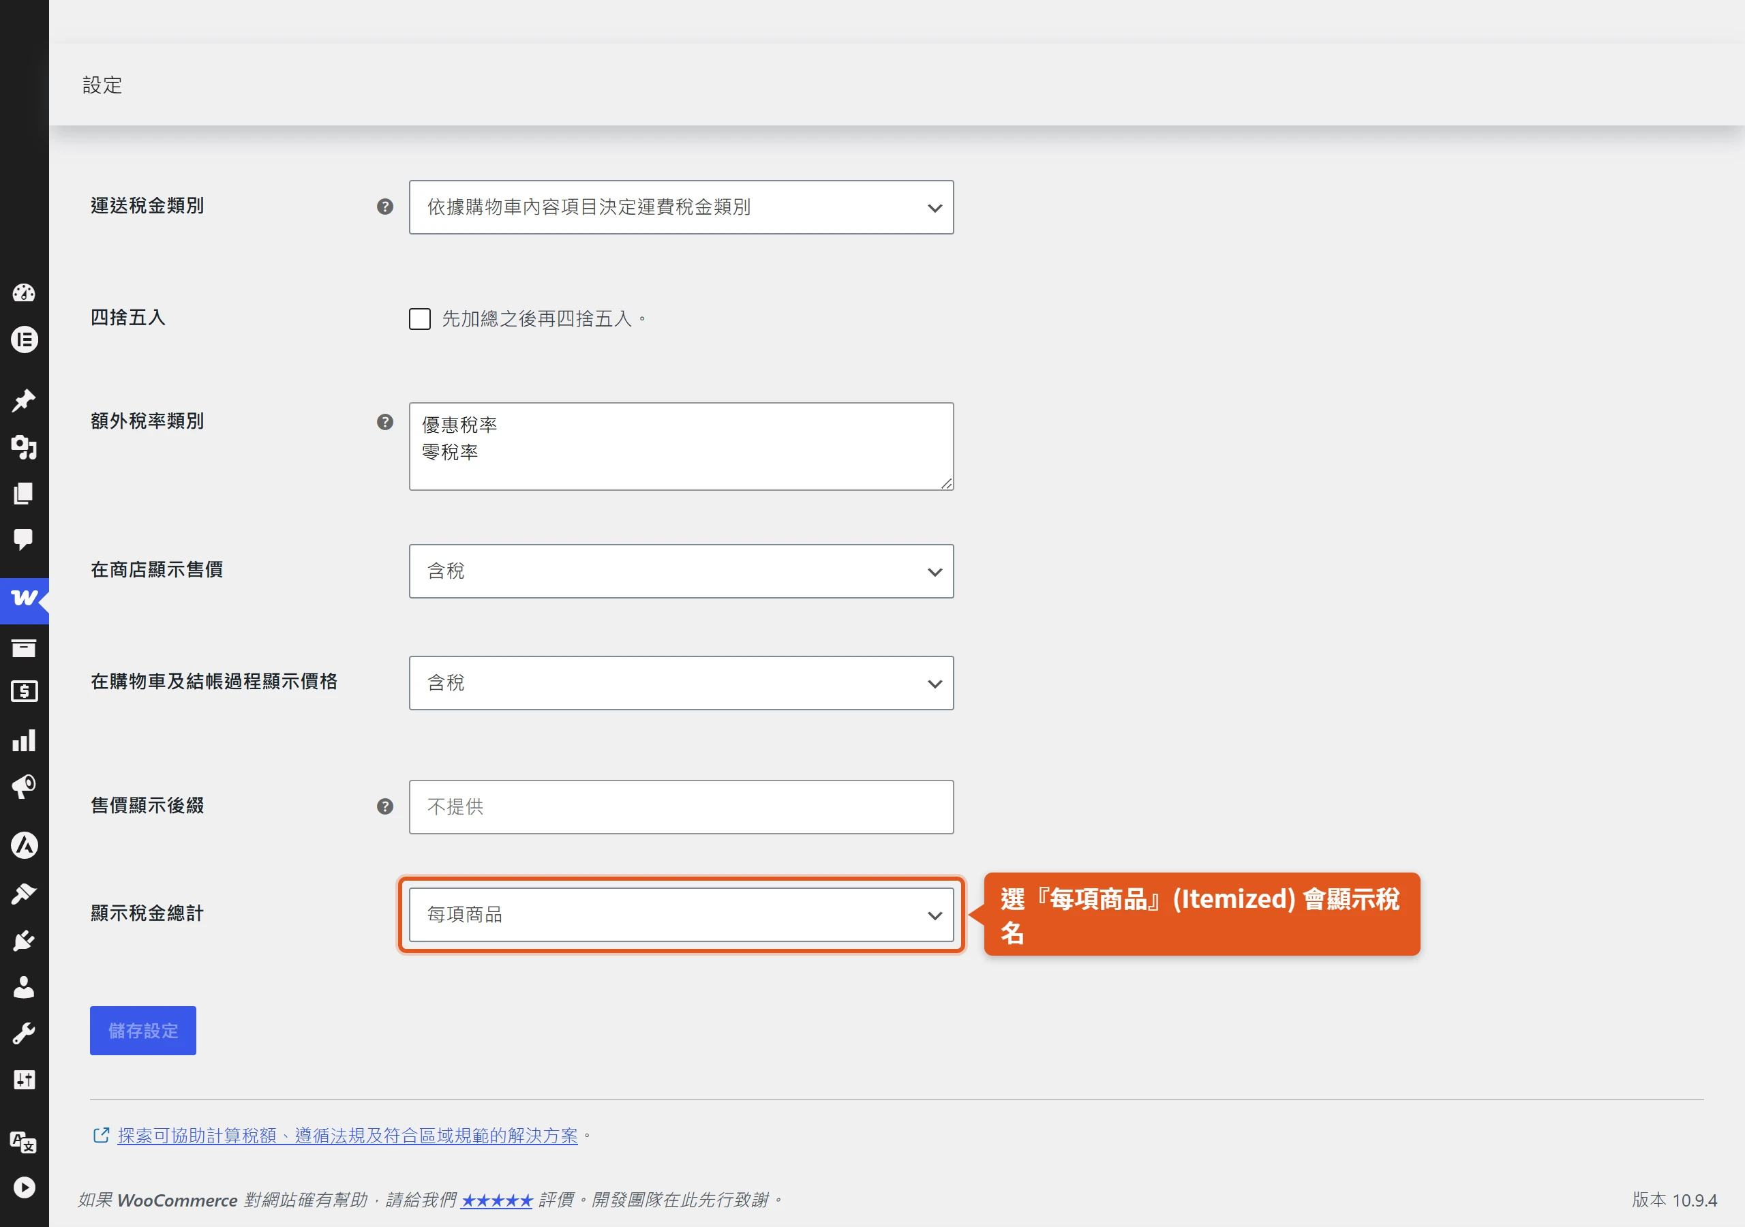1745x1227 pixels.
Task: Open the Comments sidebar icon
Action: coord(24,540)
